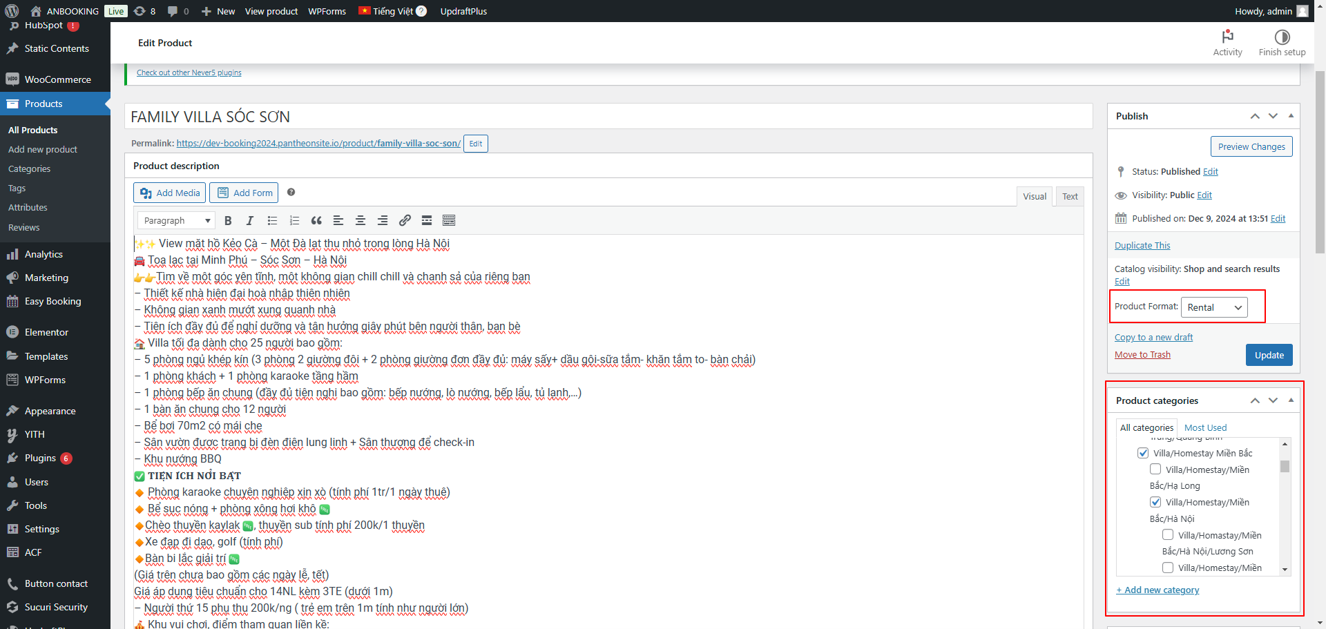Open the Activity panel
1326x629 pixels.
pos(1227,43)
